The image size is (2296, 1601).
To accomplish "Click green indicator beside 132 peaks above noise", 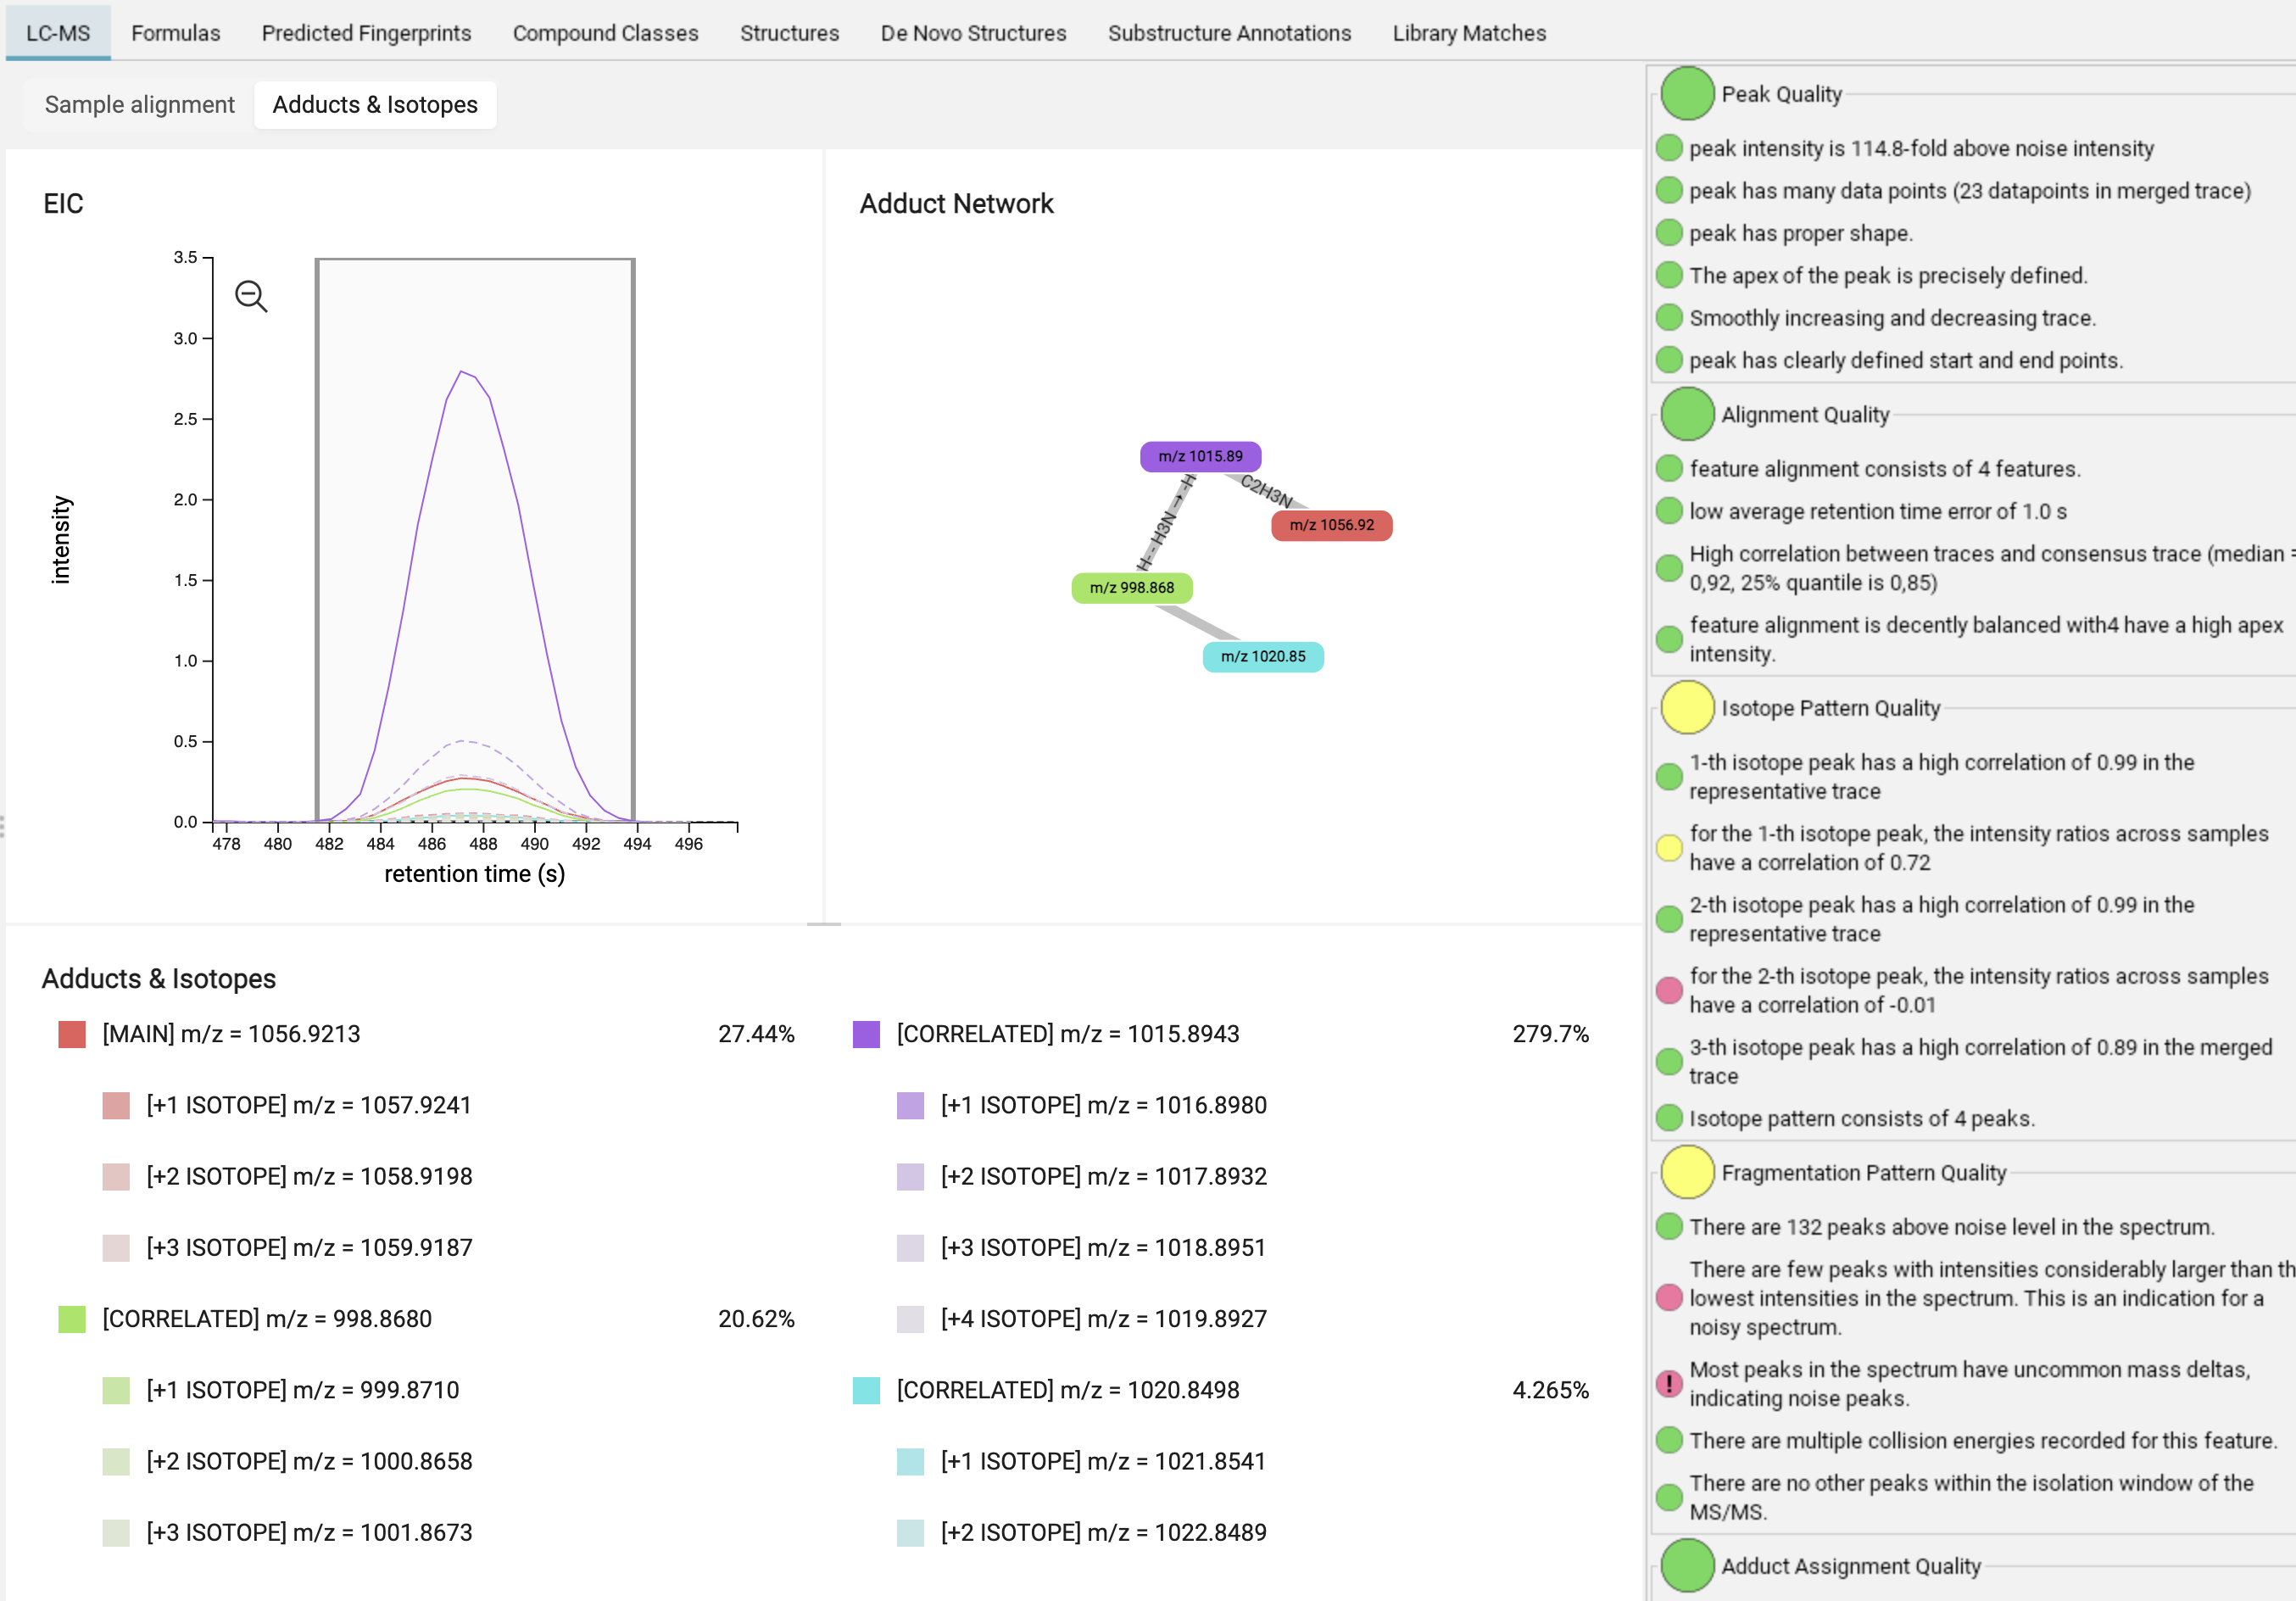I will tap(1669, 1226).
